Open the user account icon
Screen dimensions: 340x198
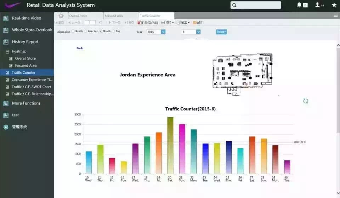[317, 5]
